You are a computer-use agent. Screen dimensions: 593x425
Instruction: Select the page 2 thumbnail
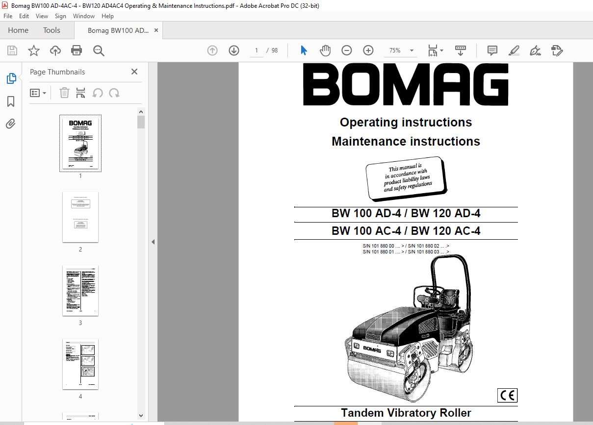coord(80,217)
